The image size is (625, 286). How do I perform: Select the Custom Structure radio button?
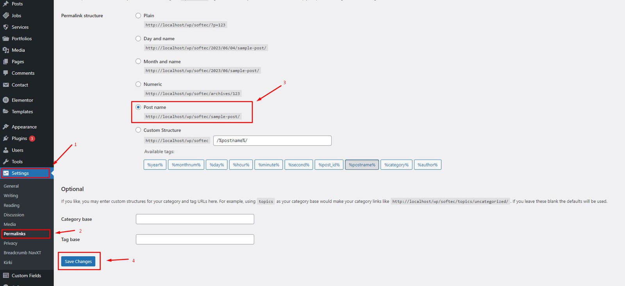click(x=138, y=130)
